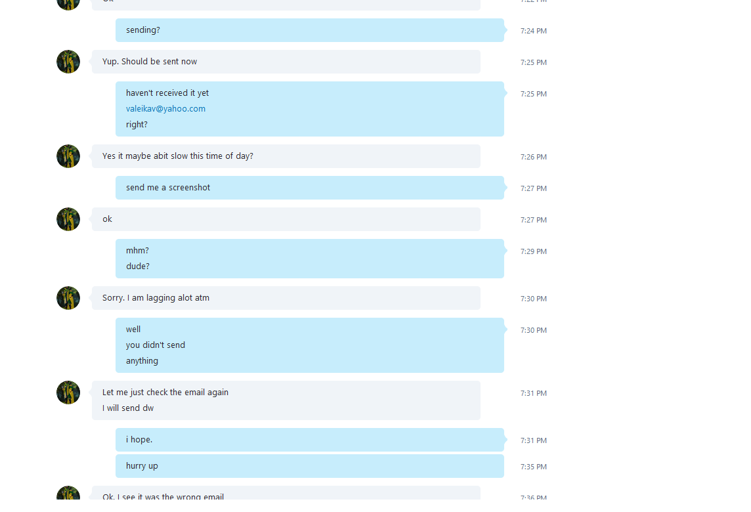
Task: Click the 7:29 PM timestamp
Action: tap(534, 251)
